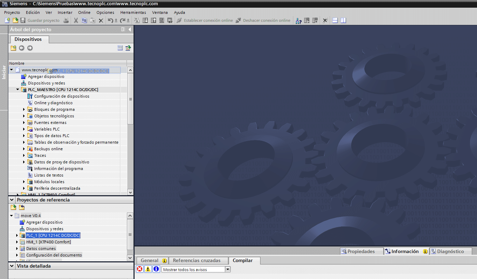Click open reference project icon
477x279 pixels.
[x=13, y=207]
